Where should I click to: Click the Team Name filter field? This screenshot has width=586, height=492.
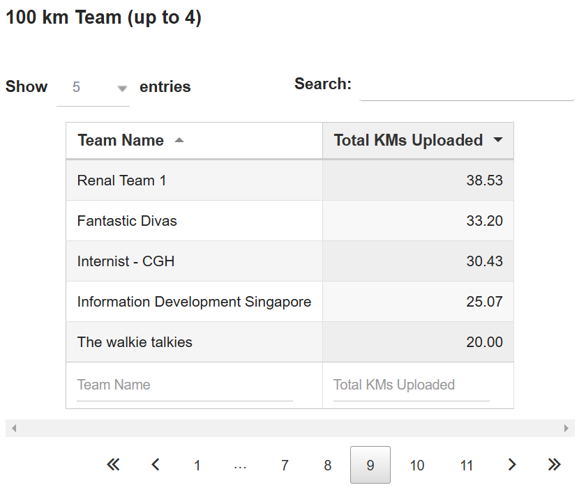pyautogui.click(x=185, y=385)
